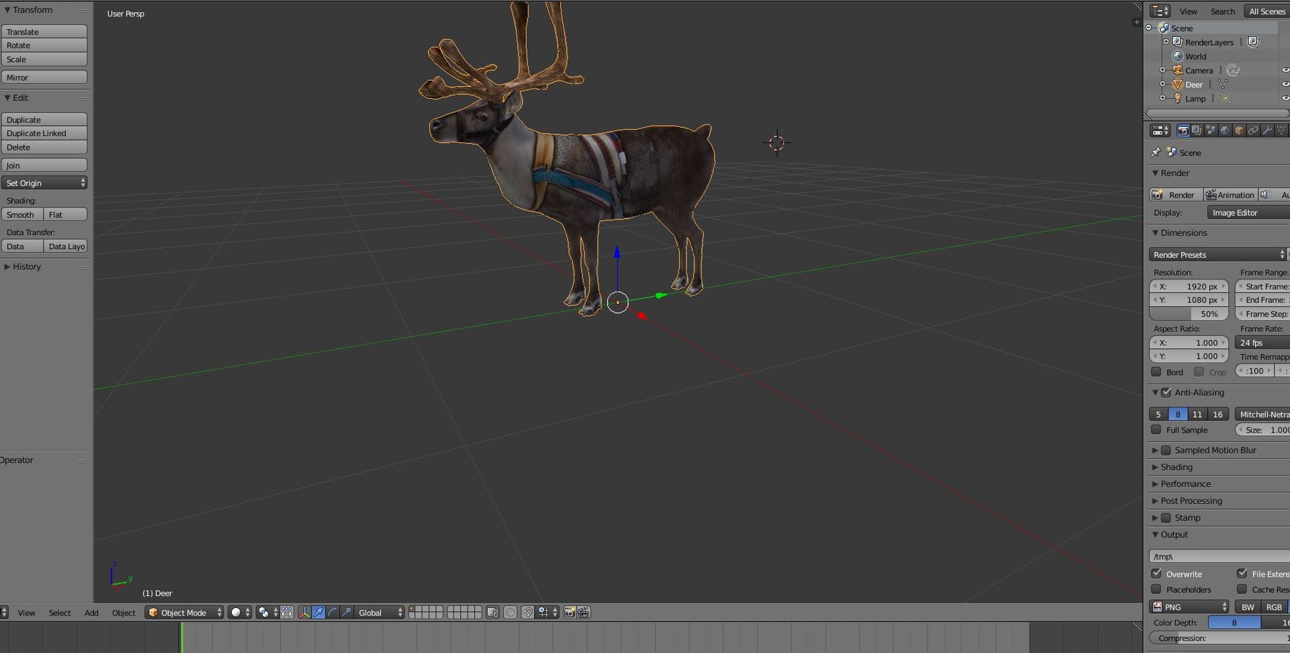The width and height of the screenshot is (1290, 653).
Task: Open the Object menu
Action: (x=124, y=612)
